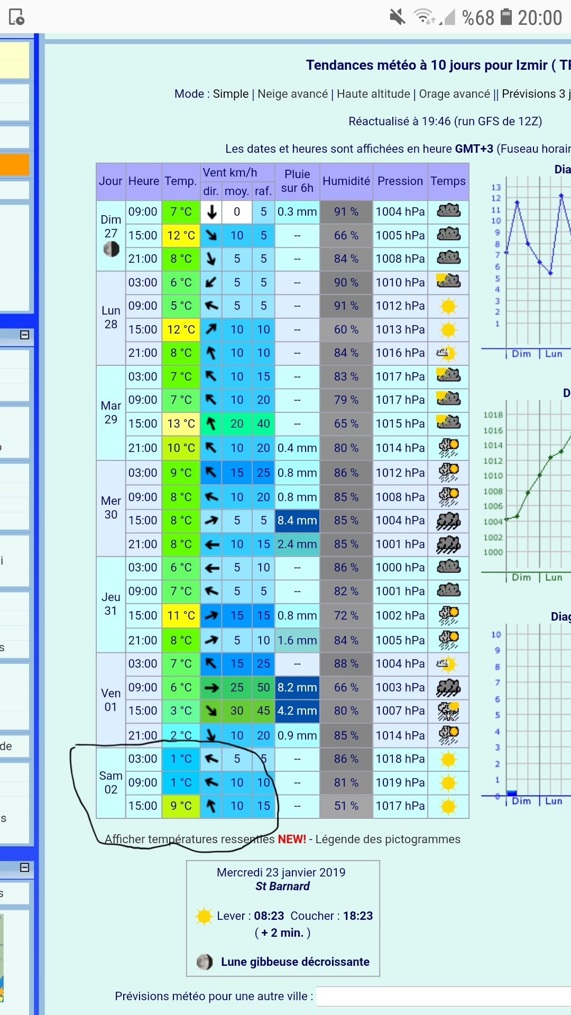Image resolution: width=571 pixels, height=1015 pixels.
Task: Select Haute altitude mode
Action: (373, 94)
